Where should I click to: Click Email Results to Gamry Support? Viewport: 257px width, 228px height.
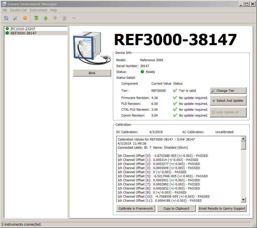[222, 209]
